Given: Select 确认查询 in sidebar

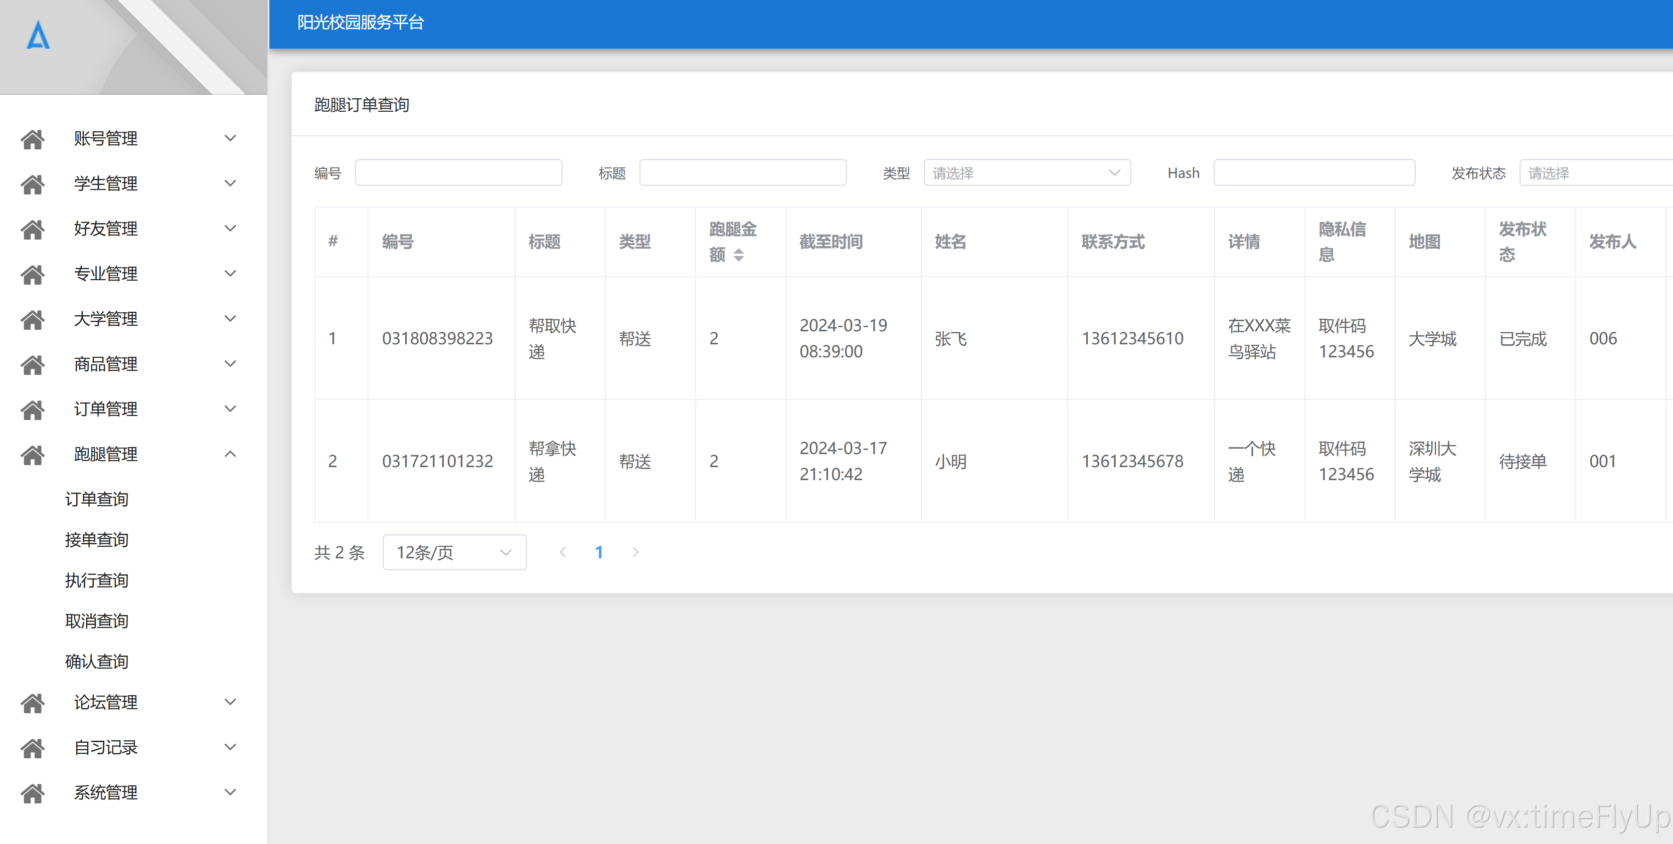Looking at the screenshot, I should point(97,661).
